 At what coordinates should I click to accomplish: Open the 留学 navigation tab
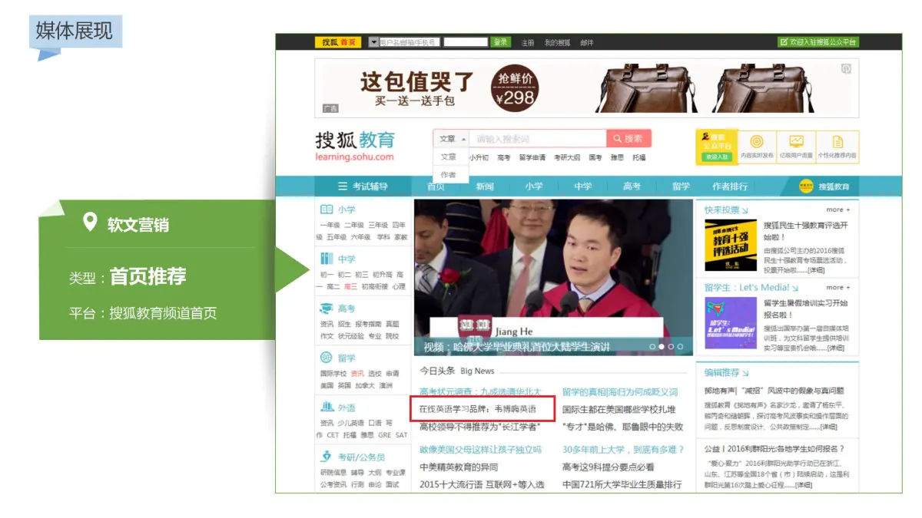click(681, 186)
